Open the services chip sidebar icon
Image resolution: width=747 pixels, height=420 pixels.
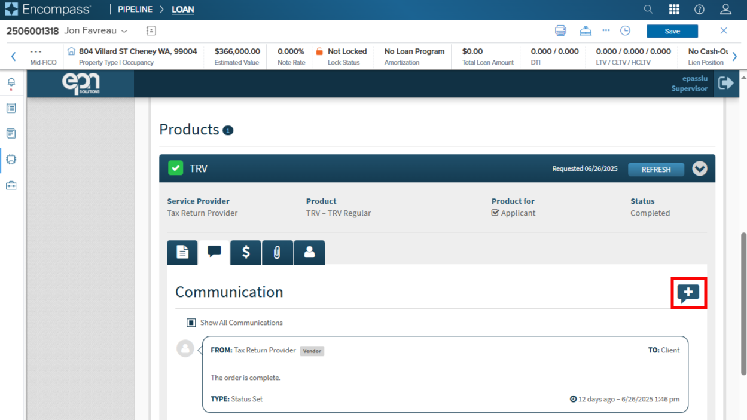11,160
